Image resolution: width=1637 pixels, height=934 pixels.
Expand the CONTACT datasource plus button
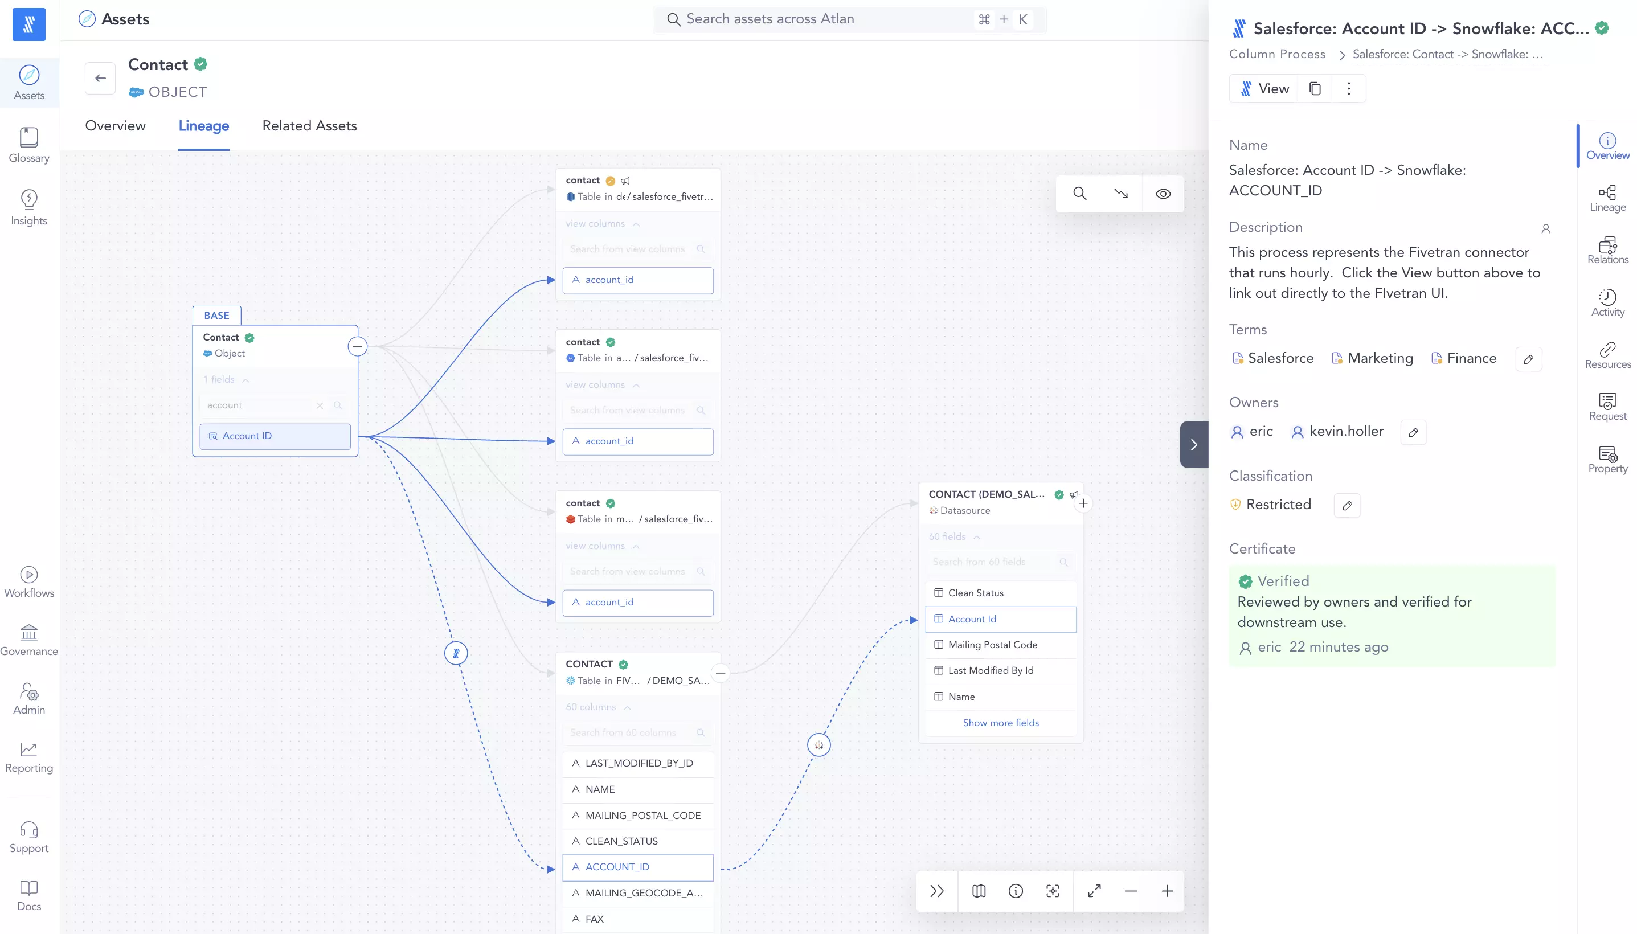(1083, 503)
